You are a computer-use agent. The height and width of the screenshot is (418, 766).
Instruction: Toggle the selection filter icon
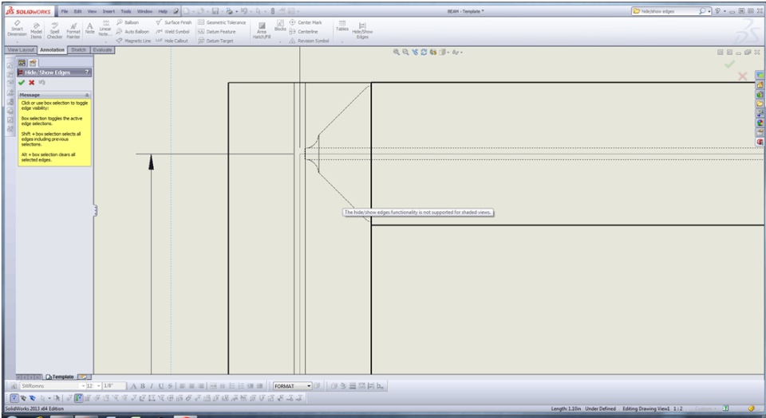pos(14,398)
